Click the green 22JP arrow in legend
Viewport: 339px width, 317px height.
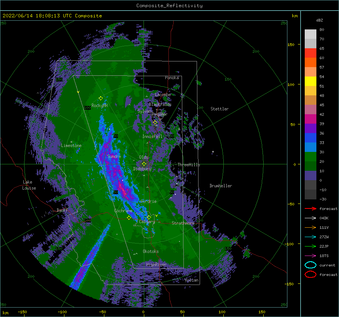pos(310,246)
